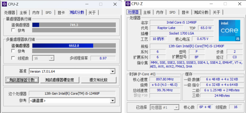Toggle the 线程数 checkbox

(x=13, y=58)
